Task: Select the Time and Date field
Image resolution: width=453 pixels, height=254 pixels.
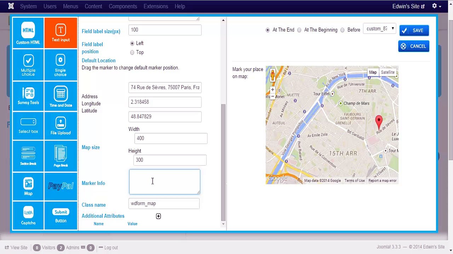Action: point(61,96)
